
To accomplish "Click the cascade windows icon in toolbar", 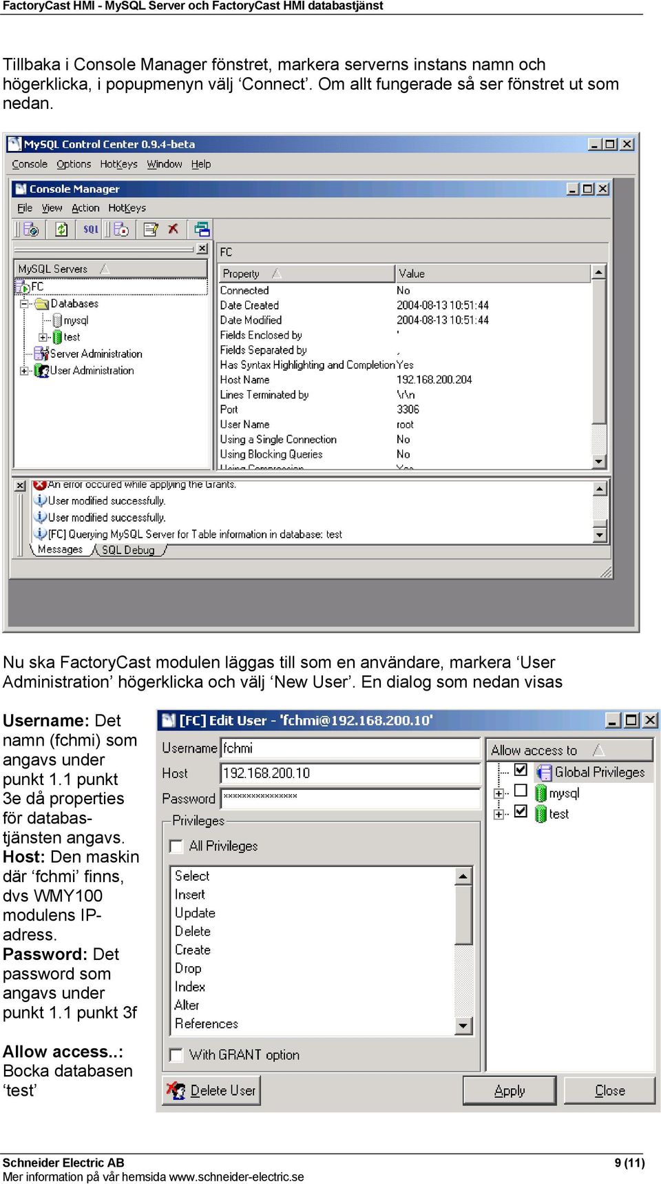I will point(202,229).
